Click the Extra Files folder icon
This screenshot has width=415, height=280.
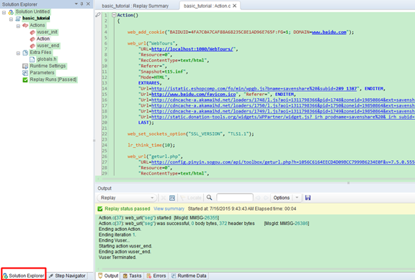tap(25, 53)
